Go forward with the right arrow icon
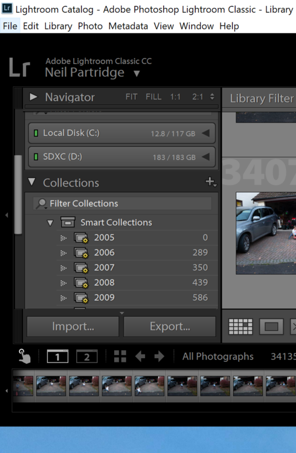 pos(159,356)
